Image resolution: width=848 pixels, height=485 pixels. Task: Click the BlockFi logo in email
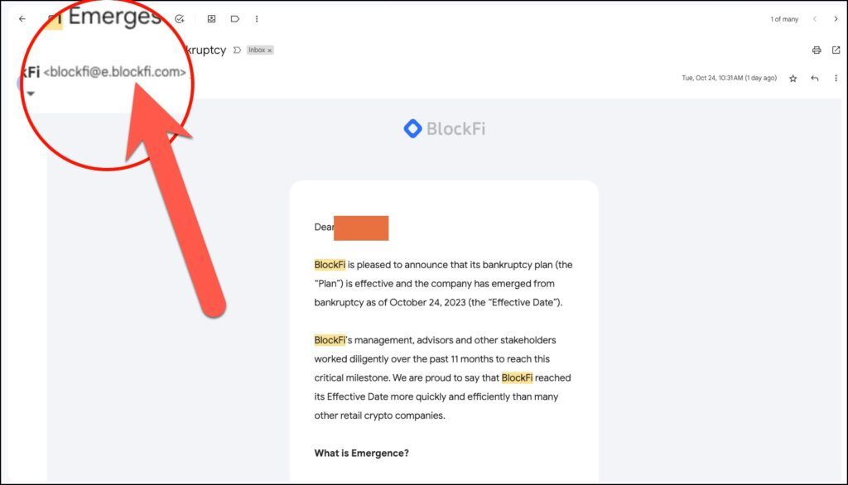click(x=445, y=128)
